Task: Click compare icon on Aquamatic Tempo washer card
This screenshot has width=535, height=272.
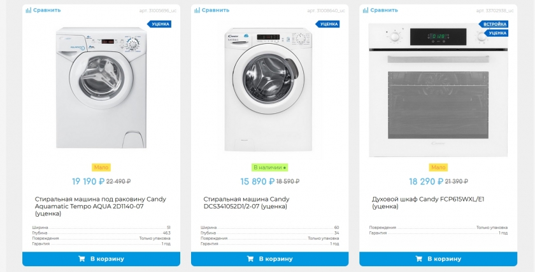Action: tap(29, 10)
